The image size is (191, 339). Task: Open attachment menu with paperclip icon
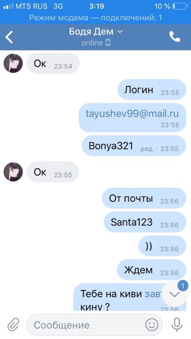(x=13, y=325)
